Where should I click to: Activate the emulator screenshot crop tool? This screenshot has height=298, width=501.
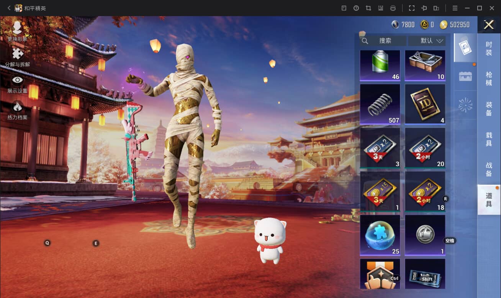pyautogui.click(x=368, y=8)
